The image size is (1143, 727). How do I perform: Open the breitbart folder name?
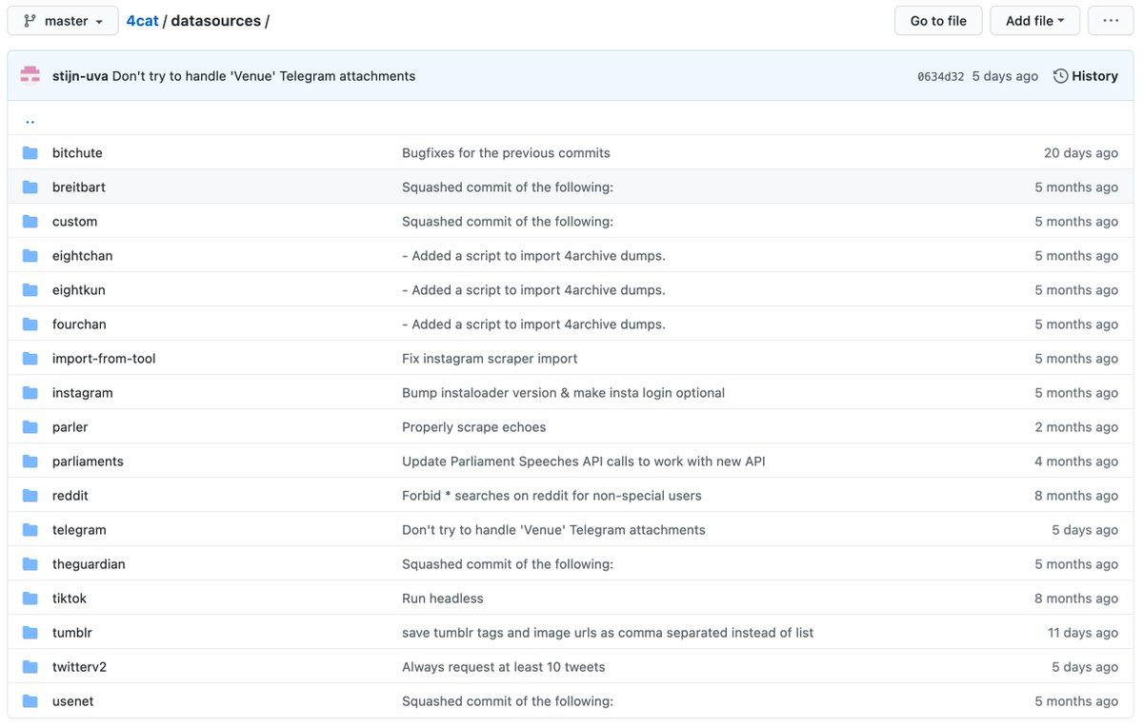click(x=79, y=187)
